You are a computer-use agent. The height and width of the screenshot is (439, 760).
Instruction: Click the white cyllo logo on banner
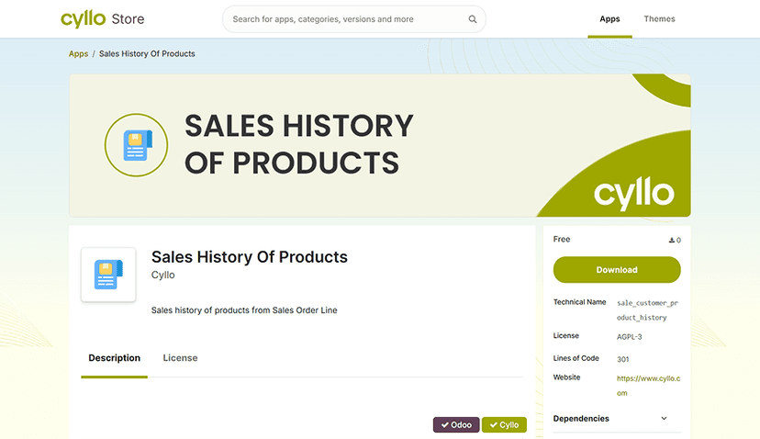634,193
